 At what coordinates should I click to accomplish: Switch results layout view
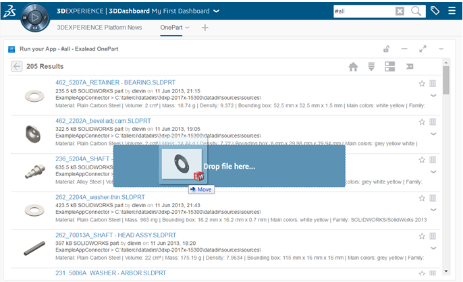(390, 66)
